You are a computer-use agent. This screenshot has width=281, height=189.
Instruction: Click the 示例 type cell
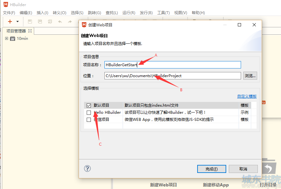(245, 113)
